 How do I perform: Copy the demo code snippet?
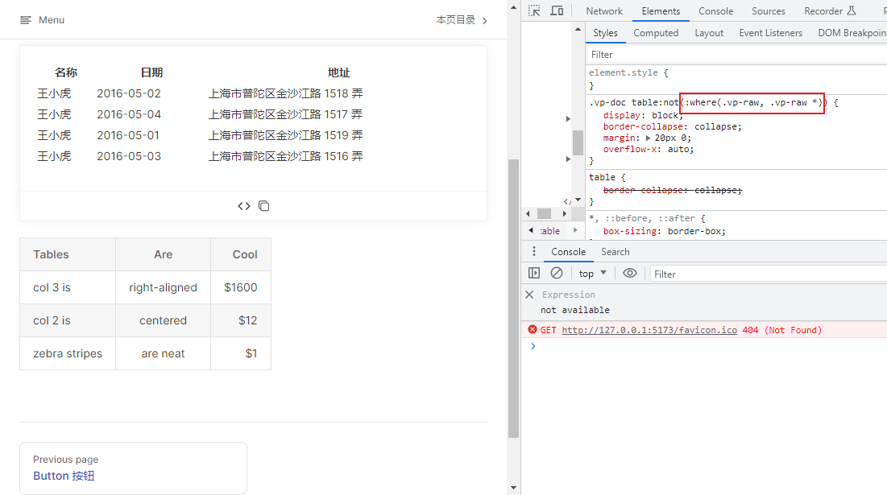pos(263,206)
